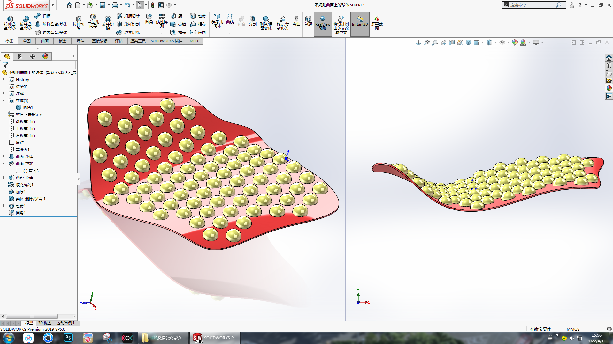Click the feature tree horizontal scrollbar

click(x=32, y=317)
